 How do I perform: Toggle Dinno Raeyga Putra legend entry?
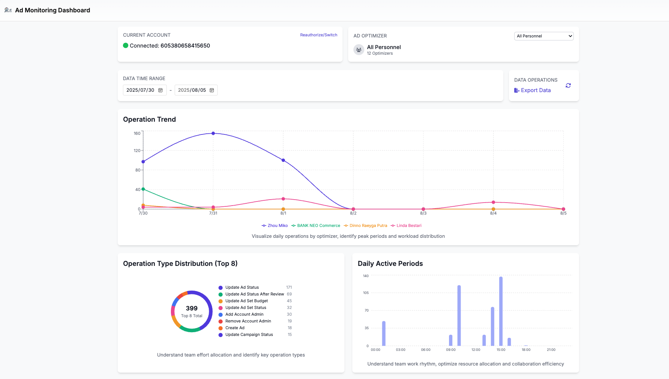(365, 226)
